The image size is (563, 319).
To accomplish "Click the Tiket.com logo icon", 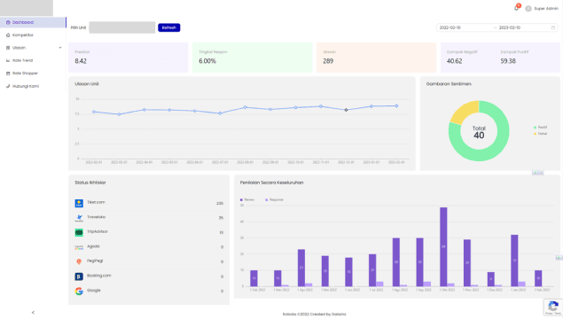I will 79,203.
